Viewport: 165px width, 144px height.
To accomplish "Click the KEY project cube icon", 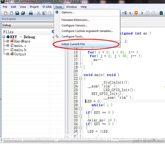I will 8,37.
